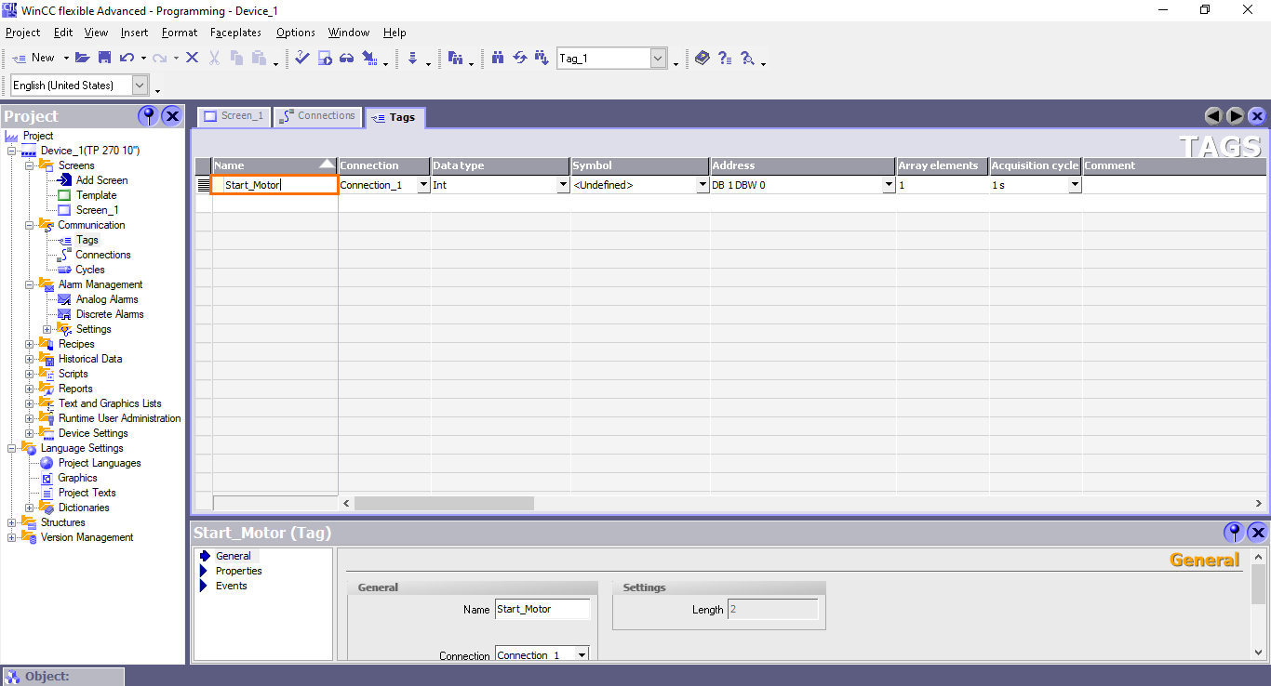The width and height of the screenshot is (1271, 686).
Task: Open Project Languages in the project tree
Action: (x=100, y=463)
